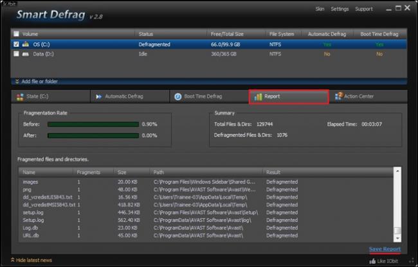
Task: Click the Data (D:) drive icon
Action: coord(26,55)
